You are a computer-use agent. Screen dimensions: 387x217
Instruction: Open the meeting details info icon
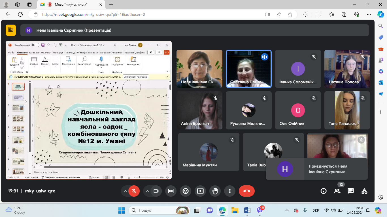click(x=324, y=191)
